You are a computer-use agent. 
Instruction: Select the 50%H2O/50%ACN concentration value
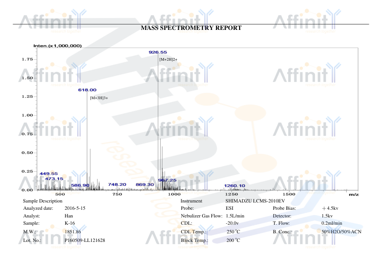(x=341, y=232)
